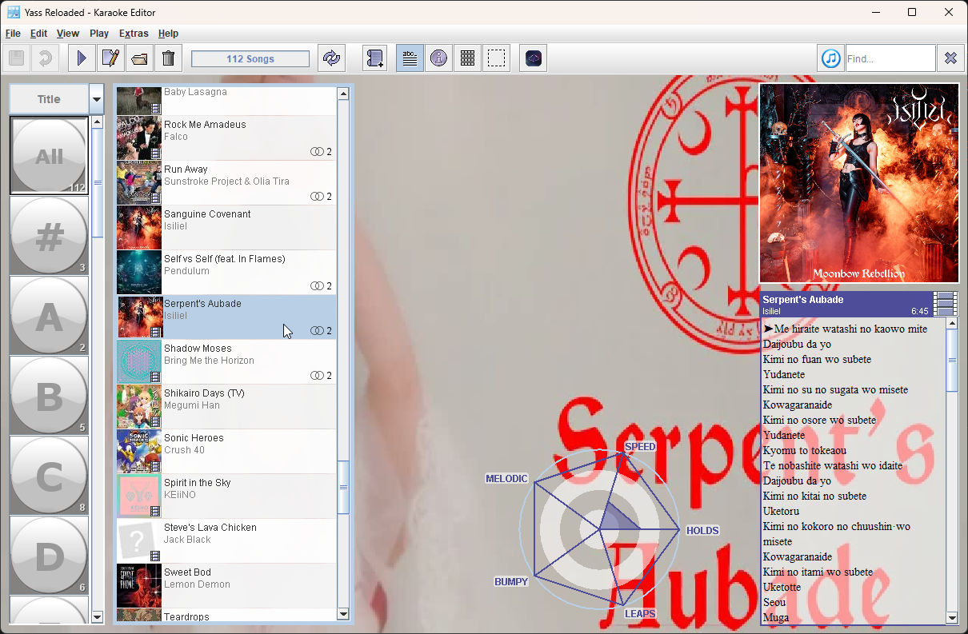Screen dimensions: 968x634
Task: Click the lyrics panel scrollbar thumb
Action: [x=952, y=360]
